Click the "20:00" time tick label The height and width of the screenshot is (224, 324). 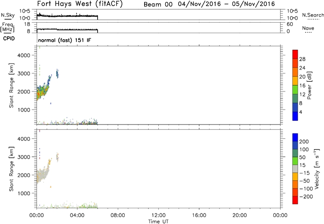239,216
